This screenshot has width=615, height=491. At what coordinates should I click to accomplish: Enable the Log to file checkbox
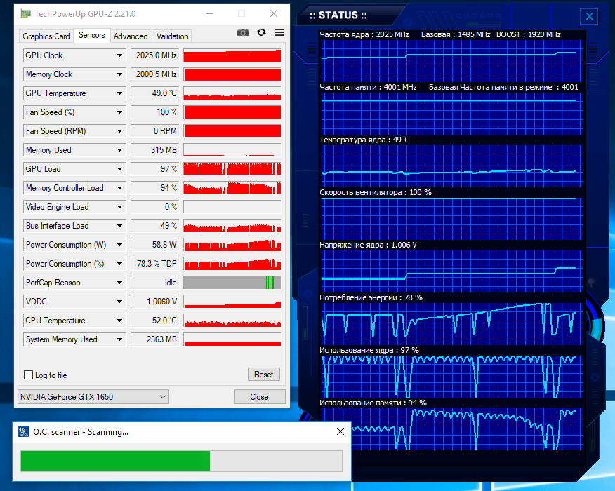pos(29,375)
